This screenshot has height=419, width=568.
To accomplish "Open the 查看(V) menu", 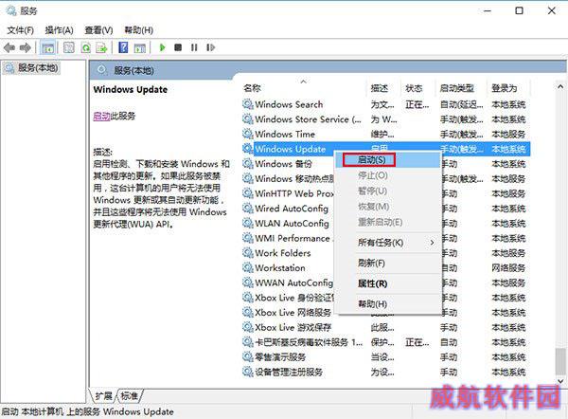I will 98,30.
